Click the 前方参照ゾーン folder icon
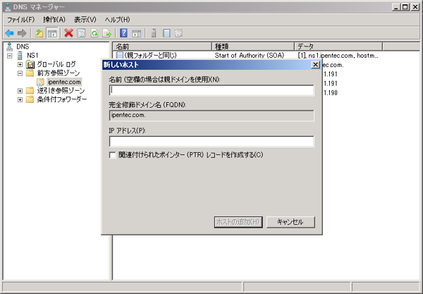Screen dimensions: 423x294 [x=30, y=73]
